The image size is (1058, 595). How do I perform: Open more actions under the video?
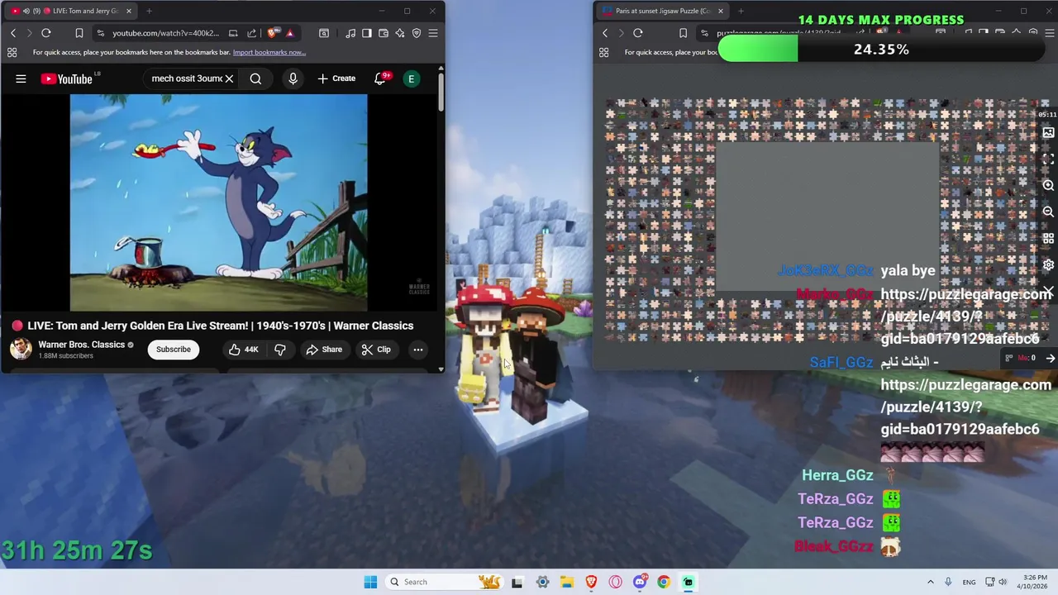(417, 350)
